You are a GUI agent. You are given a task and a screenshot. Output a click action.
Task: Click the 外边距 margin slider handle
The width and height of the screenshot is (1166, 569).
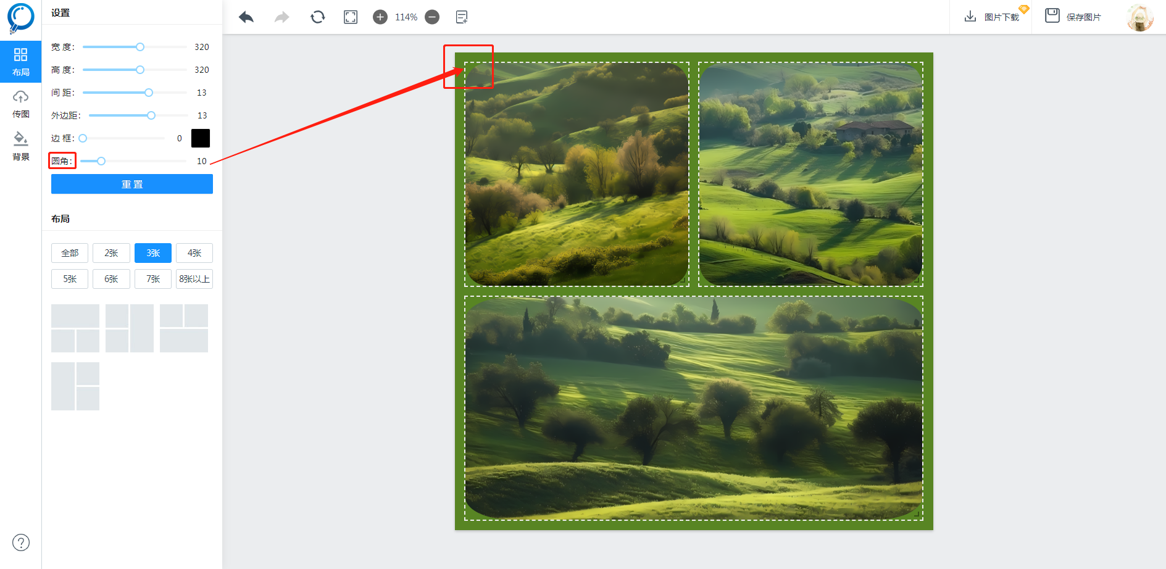(151, 115)
